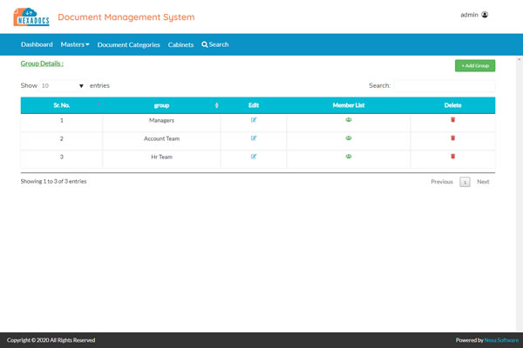This screenshot has height=348, width=523.
Task: Show members of Hr Team
Action: coord(348,157)
